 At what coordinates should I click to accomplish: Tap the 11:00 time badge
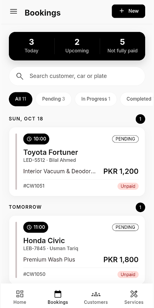(x=36, y=227)
